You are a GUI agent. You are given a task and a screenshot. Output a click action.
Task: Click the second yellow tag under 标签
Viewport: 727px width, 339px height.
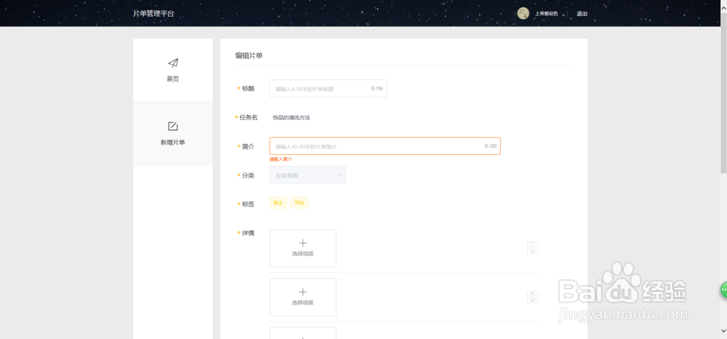click(x=300, y=203)
